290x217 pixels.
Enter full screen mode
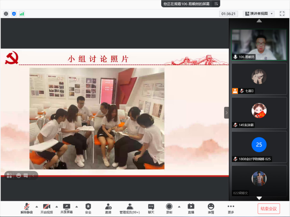pos(282,14)
